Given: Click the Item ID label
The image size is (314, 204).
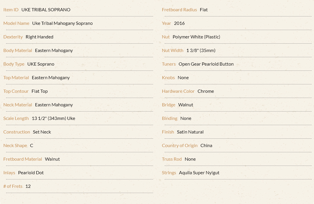Looking at the screenshot, I should [11, 10].
